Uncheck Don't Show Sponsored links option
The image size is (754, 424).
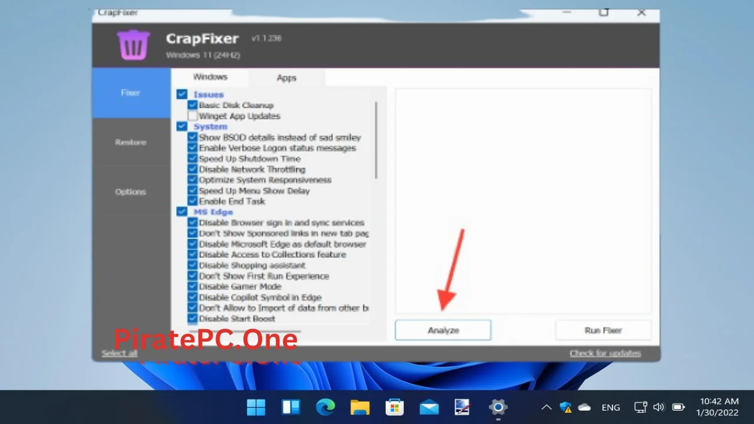click(193, 233)
